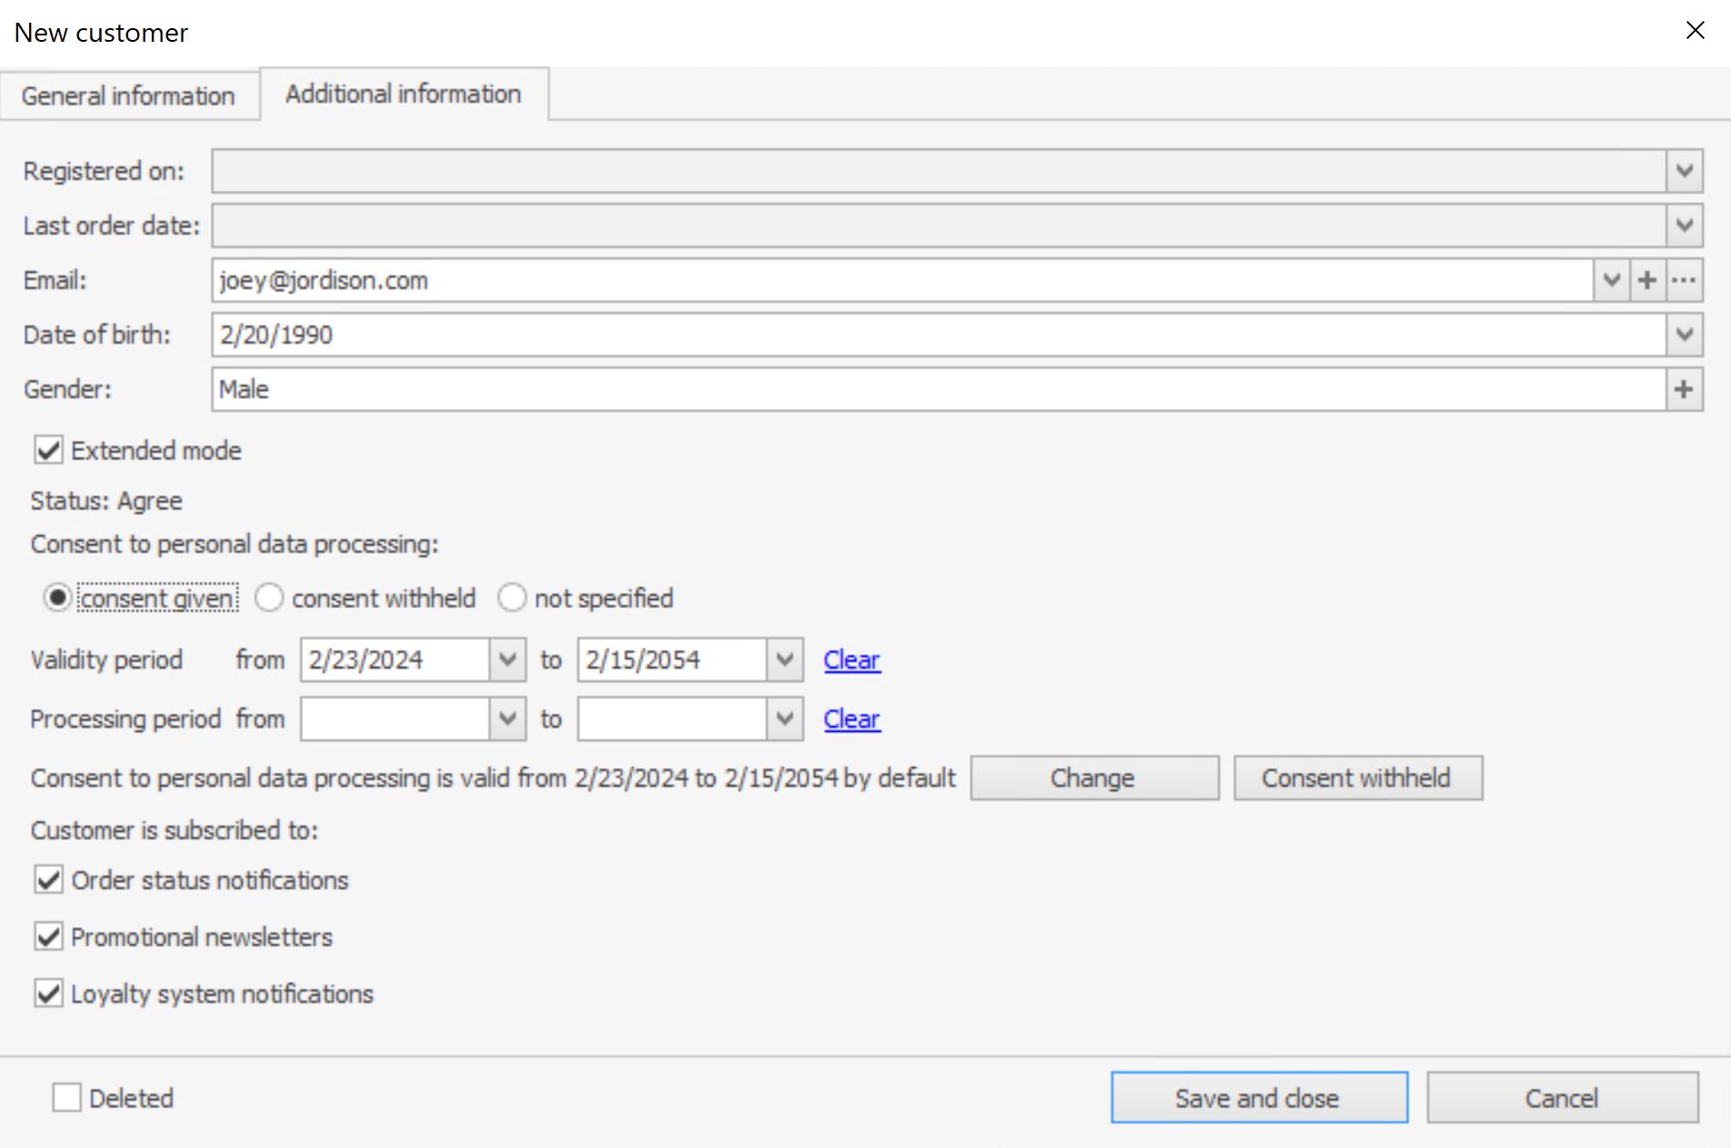The width and height of the screenshot is (1731, 1148).
Task: Switch to the General information tab
Action: click(128, 95)
